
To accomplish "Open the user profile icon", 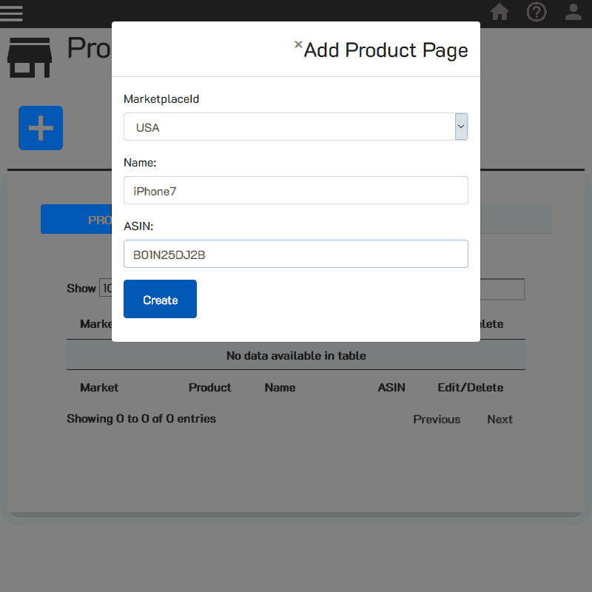I will coord(573,12).
